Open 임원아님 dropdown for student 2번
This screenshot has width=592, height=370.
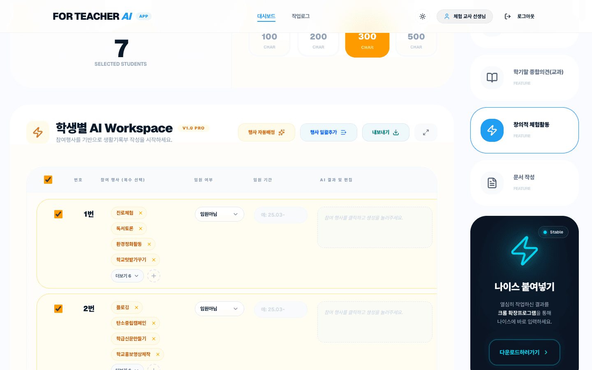coord(220,309)
